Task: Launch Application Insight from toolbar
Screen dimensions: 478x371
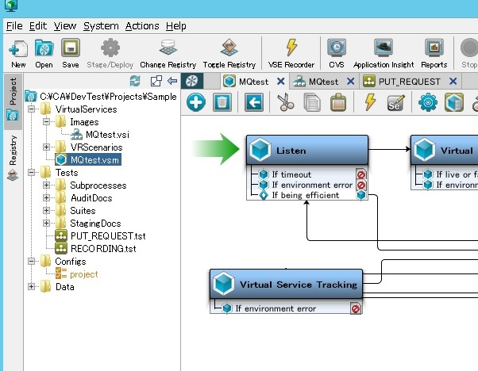Action: (x=383, y=48)
